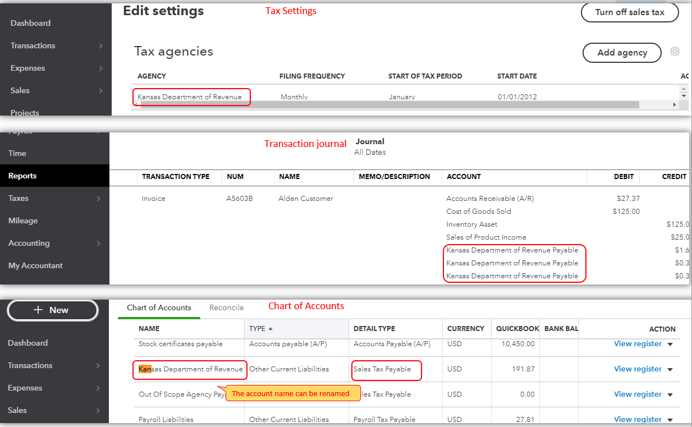The image size is (692, 427).
Task: Click the Turn off sales tax button
Action: click(x=630, y=12)
